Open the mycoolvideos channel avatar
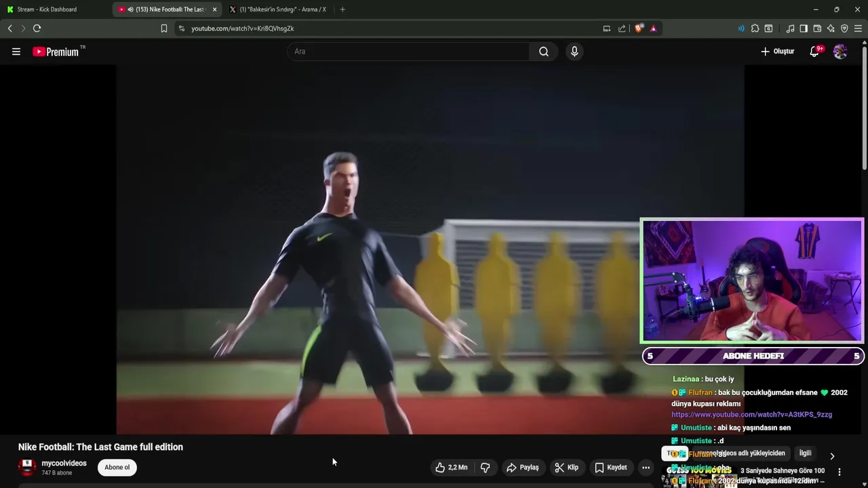The image size is (868, 488). point(27,468)
